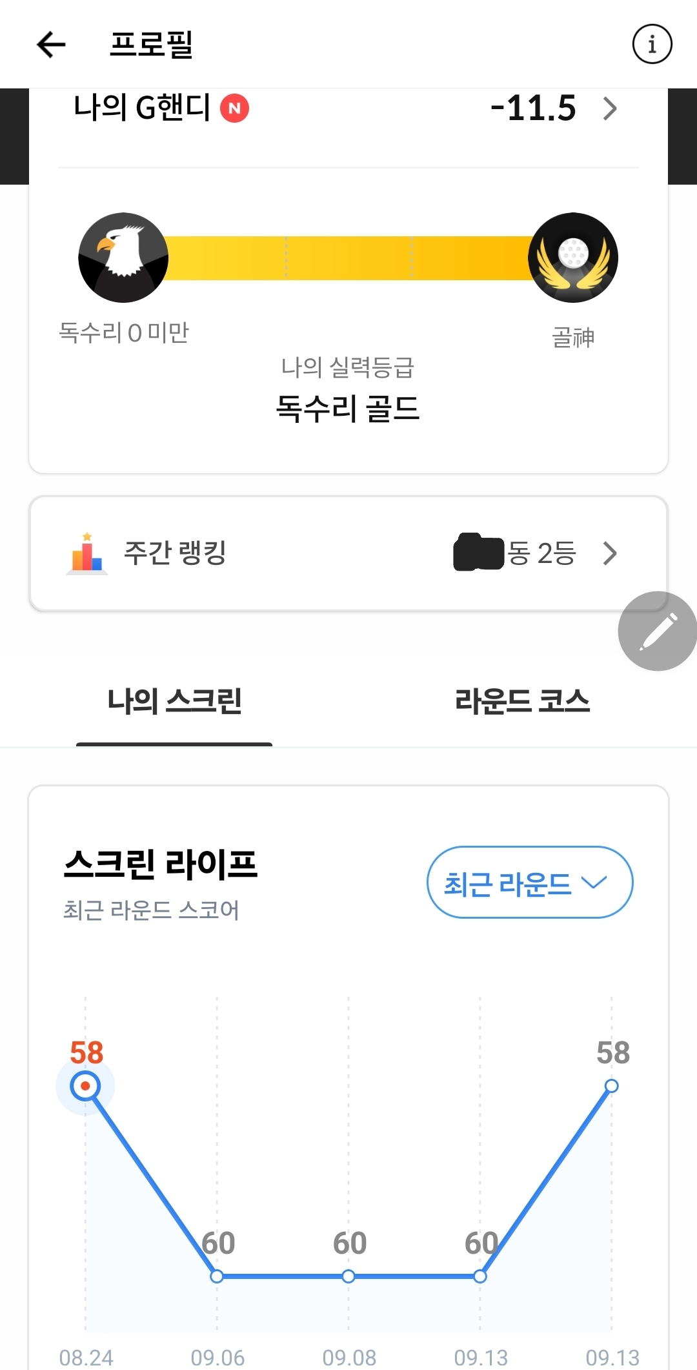Tap the 독수리 골드 skill grade text

click(348, 409)
